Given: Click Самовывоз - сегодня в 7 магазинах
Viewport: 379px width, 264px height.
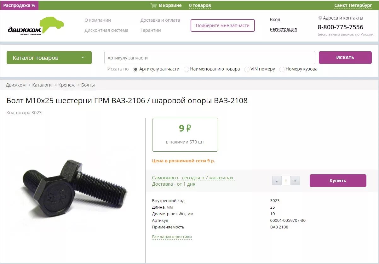Looking at the screenshot, I should pos(193,178).
